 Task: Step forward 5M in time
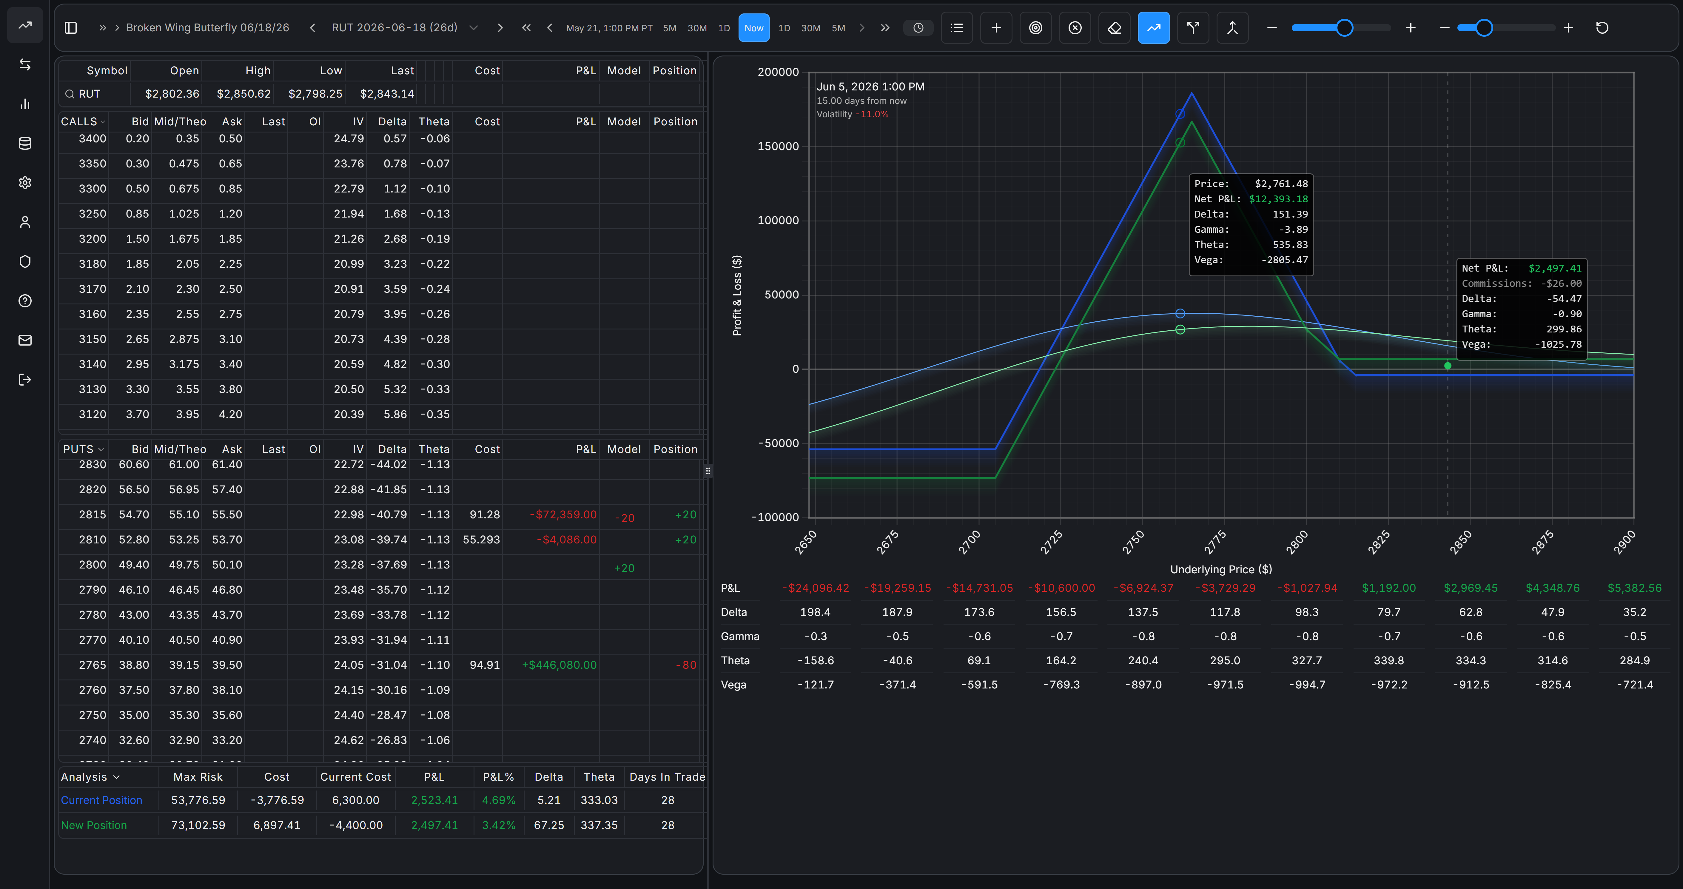click(x=838, y=28)
